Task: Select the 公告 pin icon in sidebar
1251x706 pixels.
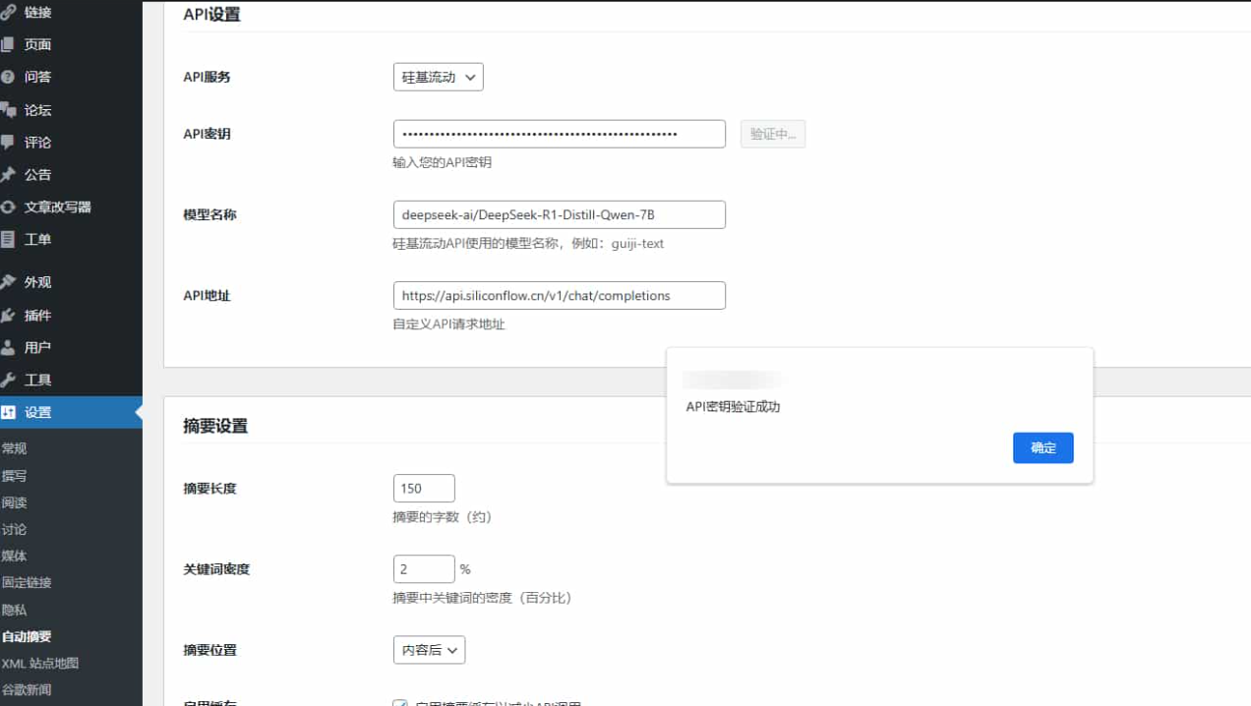Action: [8, 175]
